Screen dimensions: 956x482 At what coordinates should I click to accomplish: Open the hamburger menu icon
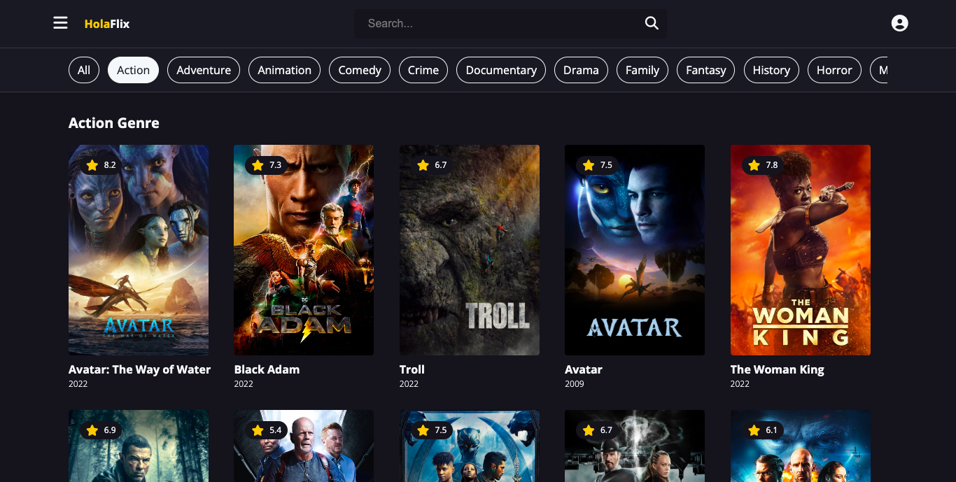[x=61, y=23]
